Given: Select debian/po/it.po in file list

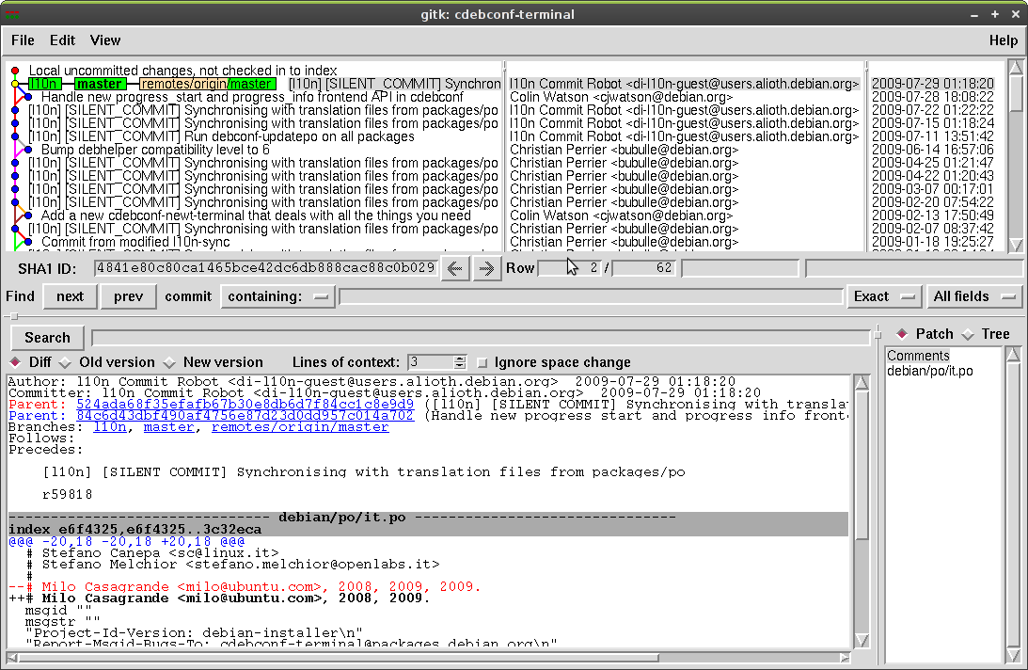Looking at the screenshot, I should (x=929, y=371).
